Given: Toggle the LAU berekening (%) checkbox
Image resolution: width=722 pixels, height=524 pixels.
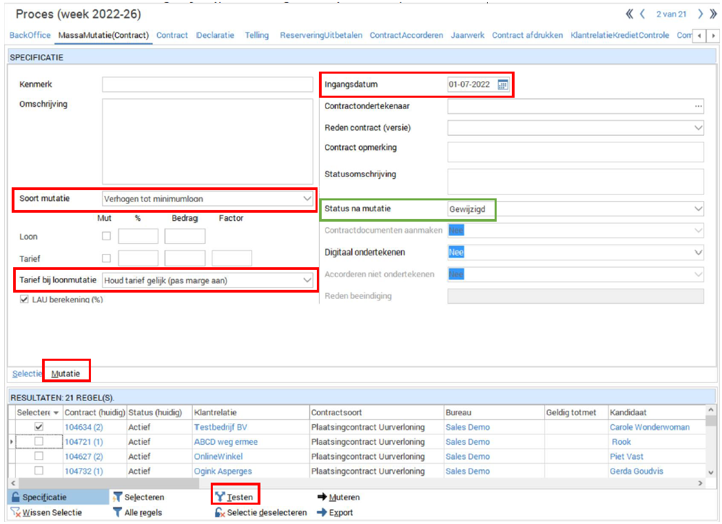Looking at the screenshot, I should pyautogui.click(x=25, y=300).
